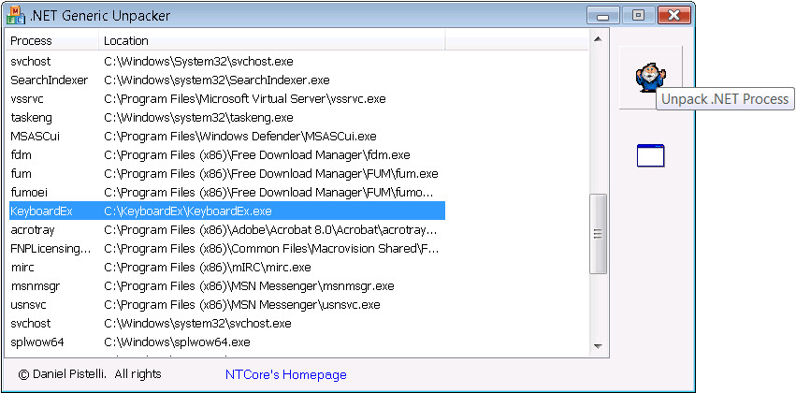This screenshot has height=393, width=796.
Task: Click the vertical scrollbar thumb
Action: pos(598,234)
